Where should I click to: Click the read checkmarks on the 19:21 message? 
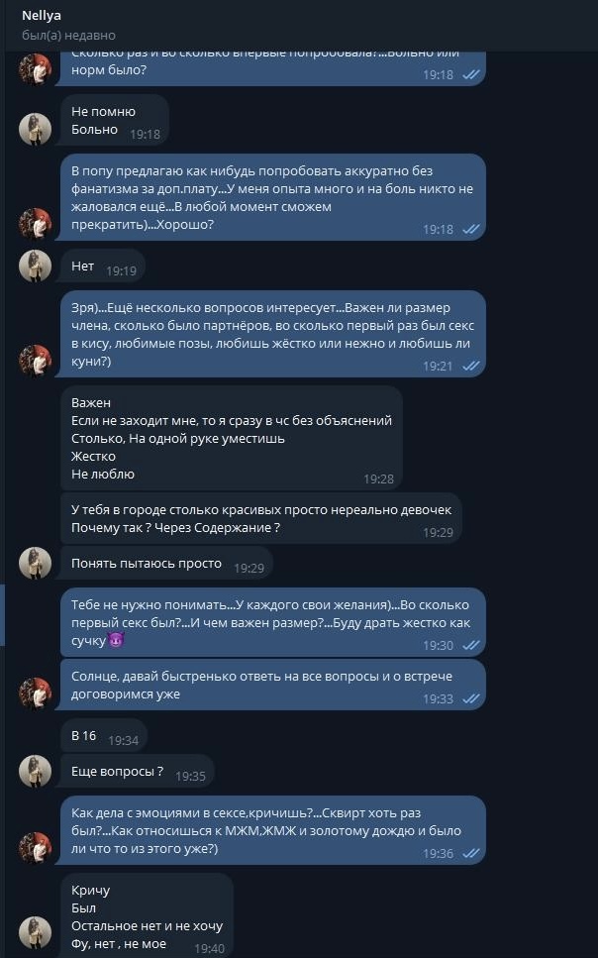pyautogui.click(x=471, y=366)
